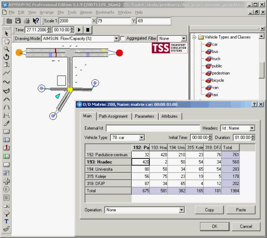Select the arrow selection tool
This screenshot has width=267, height=238.
pos(6,33)
